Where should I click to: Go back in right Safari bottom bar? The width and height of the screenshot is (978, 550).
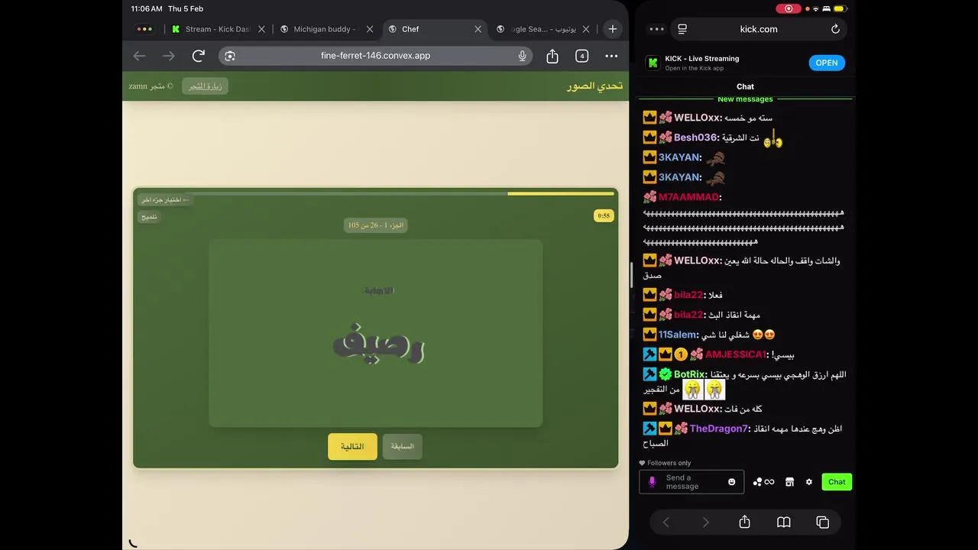point(665,522)
